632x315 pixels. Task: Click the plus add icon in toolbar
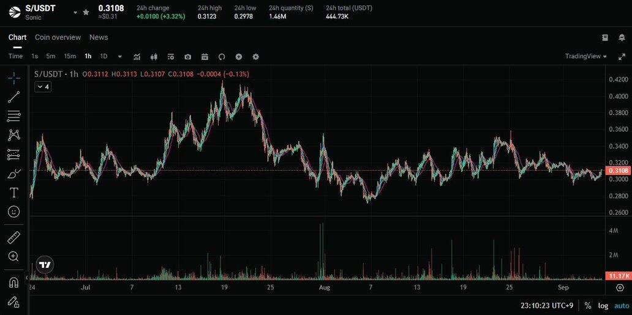[239, 57]
